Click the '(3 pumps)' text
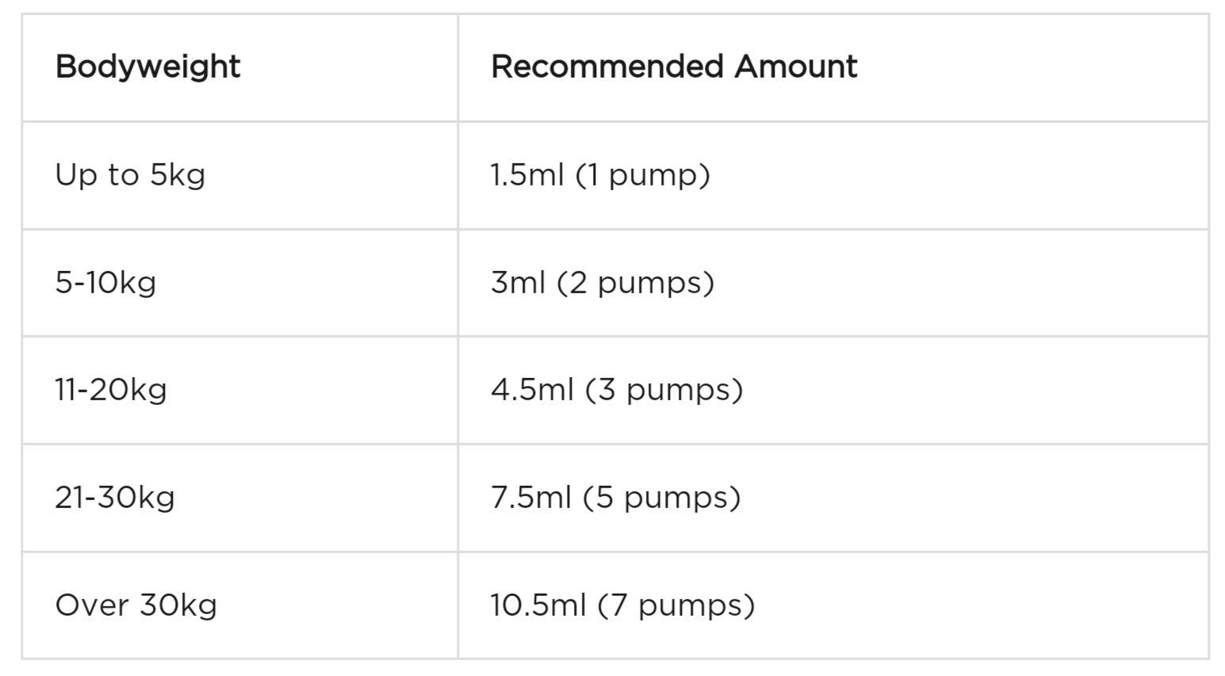 tap(664, 390)
